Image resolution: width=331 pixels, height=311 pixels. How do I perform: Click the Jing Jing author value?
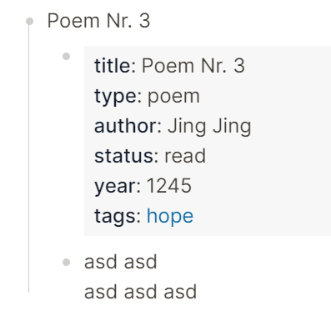[x=209, y=127]
